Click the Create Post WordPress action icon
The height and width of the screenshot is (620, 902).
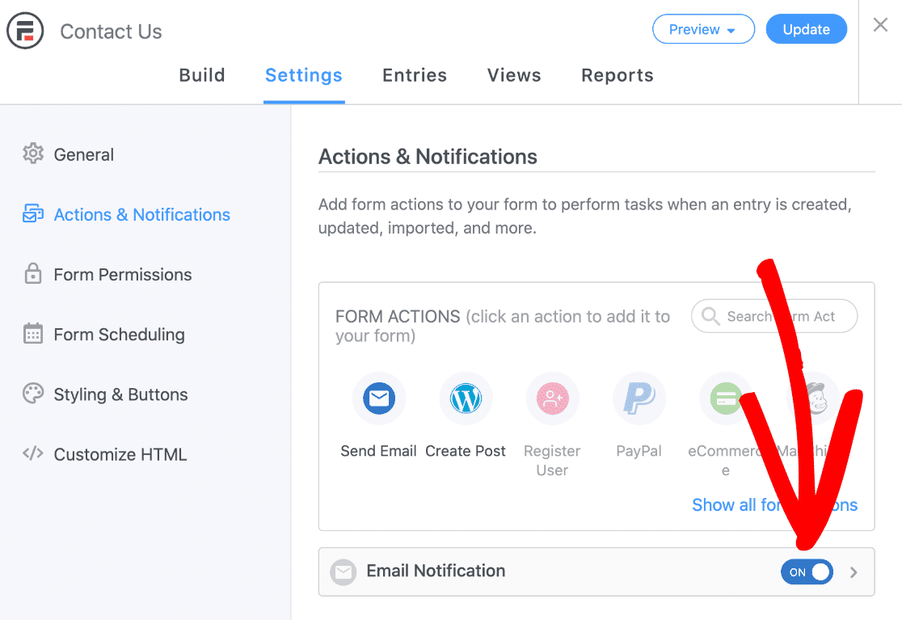466,398
